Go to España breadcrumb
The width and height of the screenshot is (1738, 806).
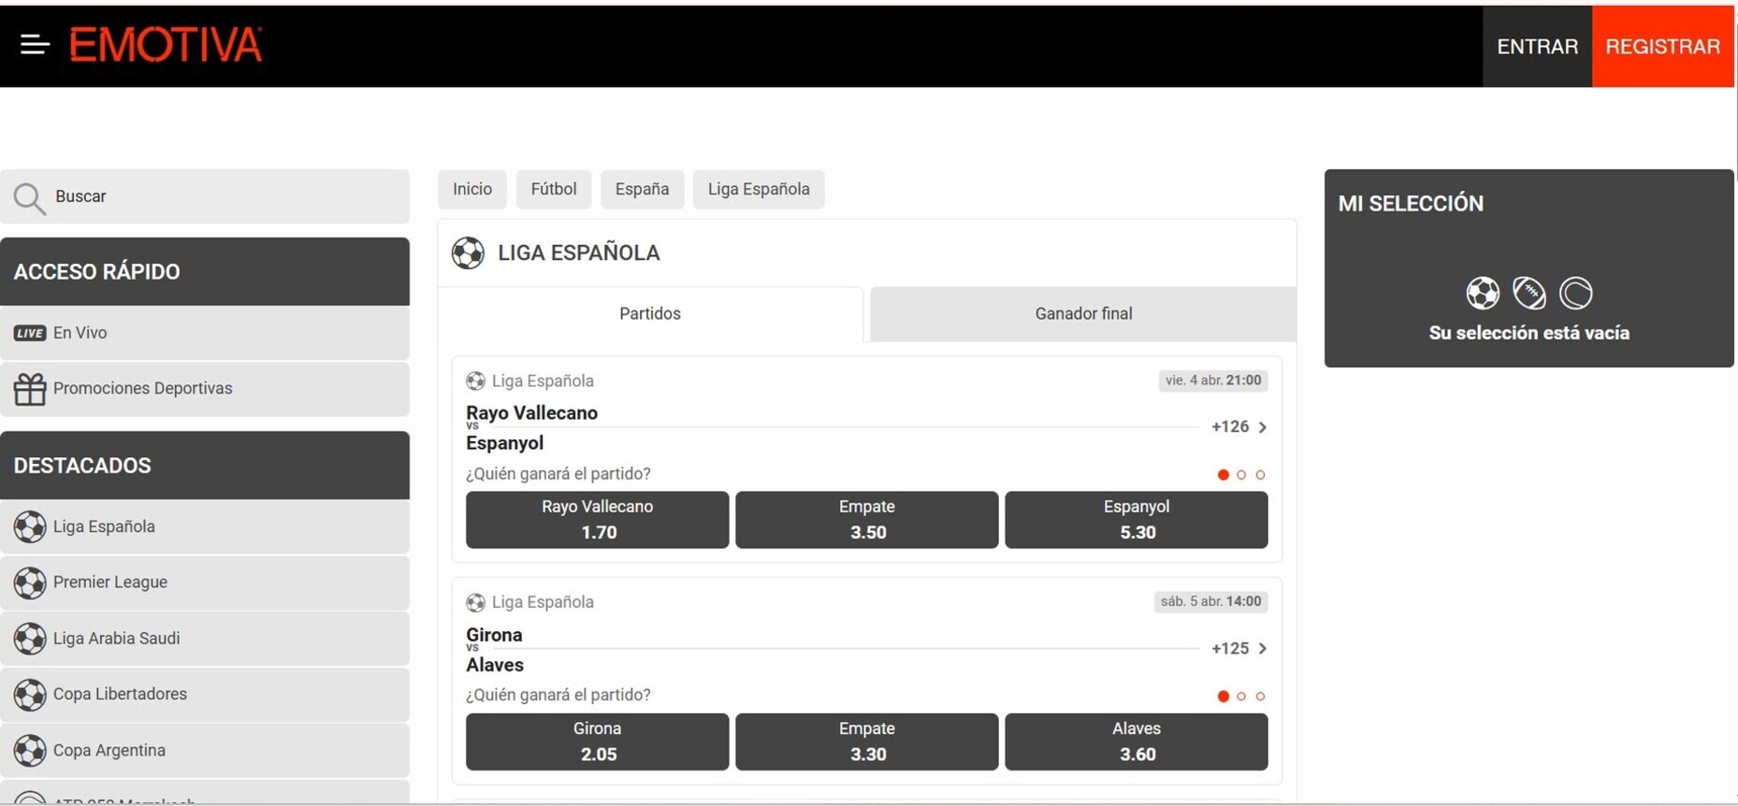pyautogui.click(x=642, y=190)
